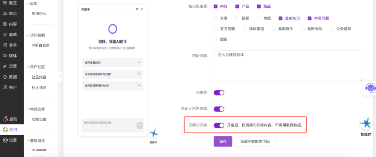Open 商城 in the left sidebar

click(10, 34)
